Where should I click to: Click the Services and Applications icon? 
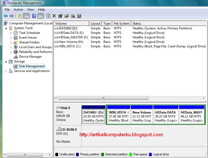pyautogui.click(x=11, y=71)
